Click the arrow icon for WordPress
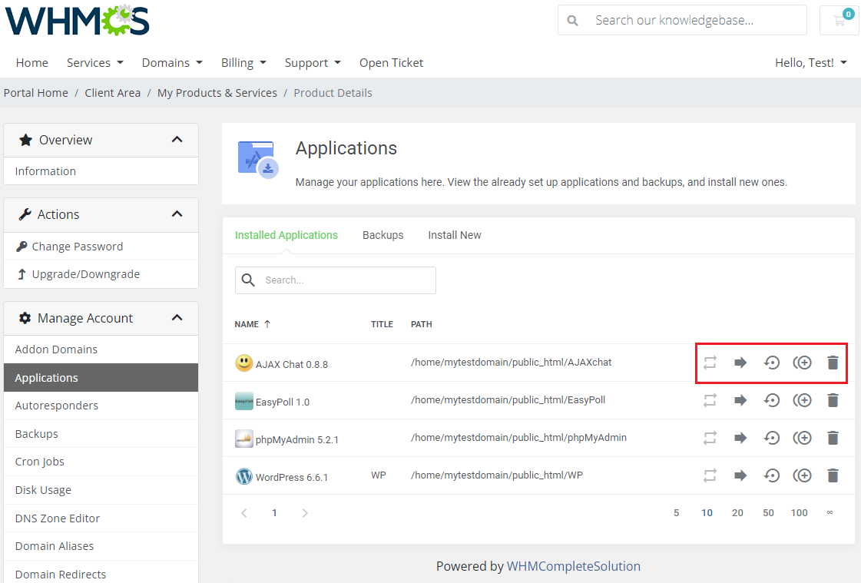 pyautogui.click(x=740, y=475)
